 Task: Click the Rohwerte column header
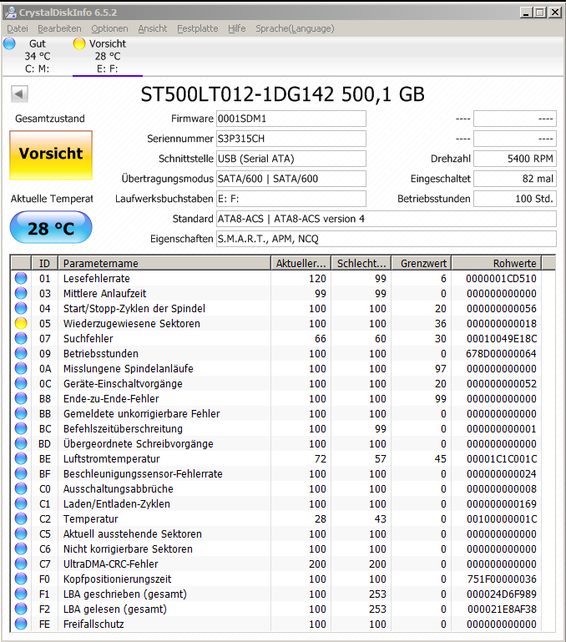pos(497,263)
